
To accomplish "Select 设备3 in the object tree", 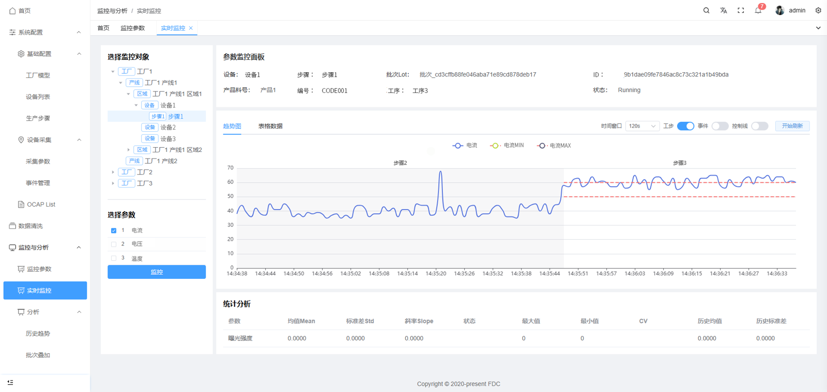I will coord(168,139).
